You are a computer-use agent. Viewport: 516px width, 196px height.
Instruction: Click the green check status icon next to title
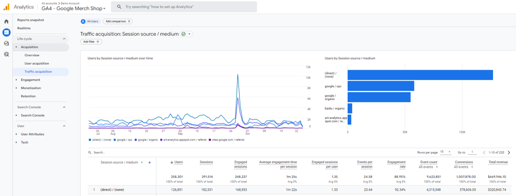(183, 34)
